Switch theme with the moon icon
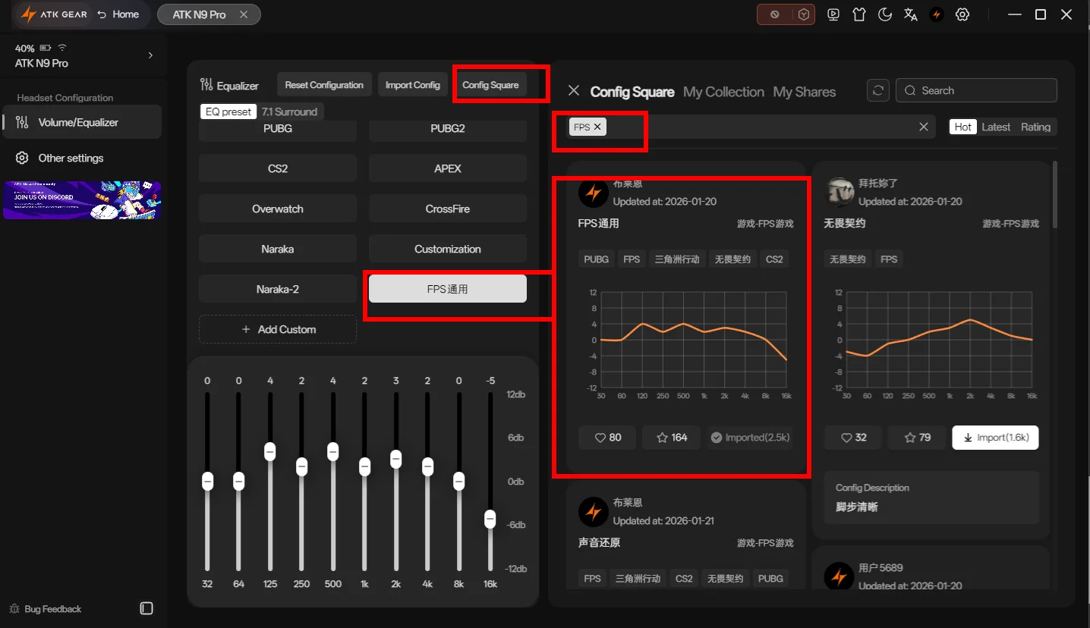This screenshot has width=1090, height=628. [885, 14]
